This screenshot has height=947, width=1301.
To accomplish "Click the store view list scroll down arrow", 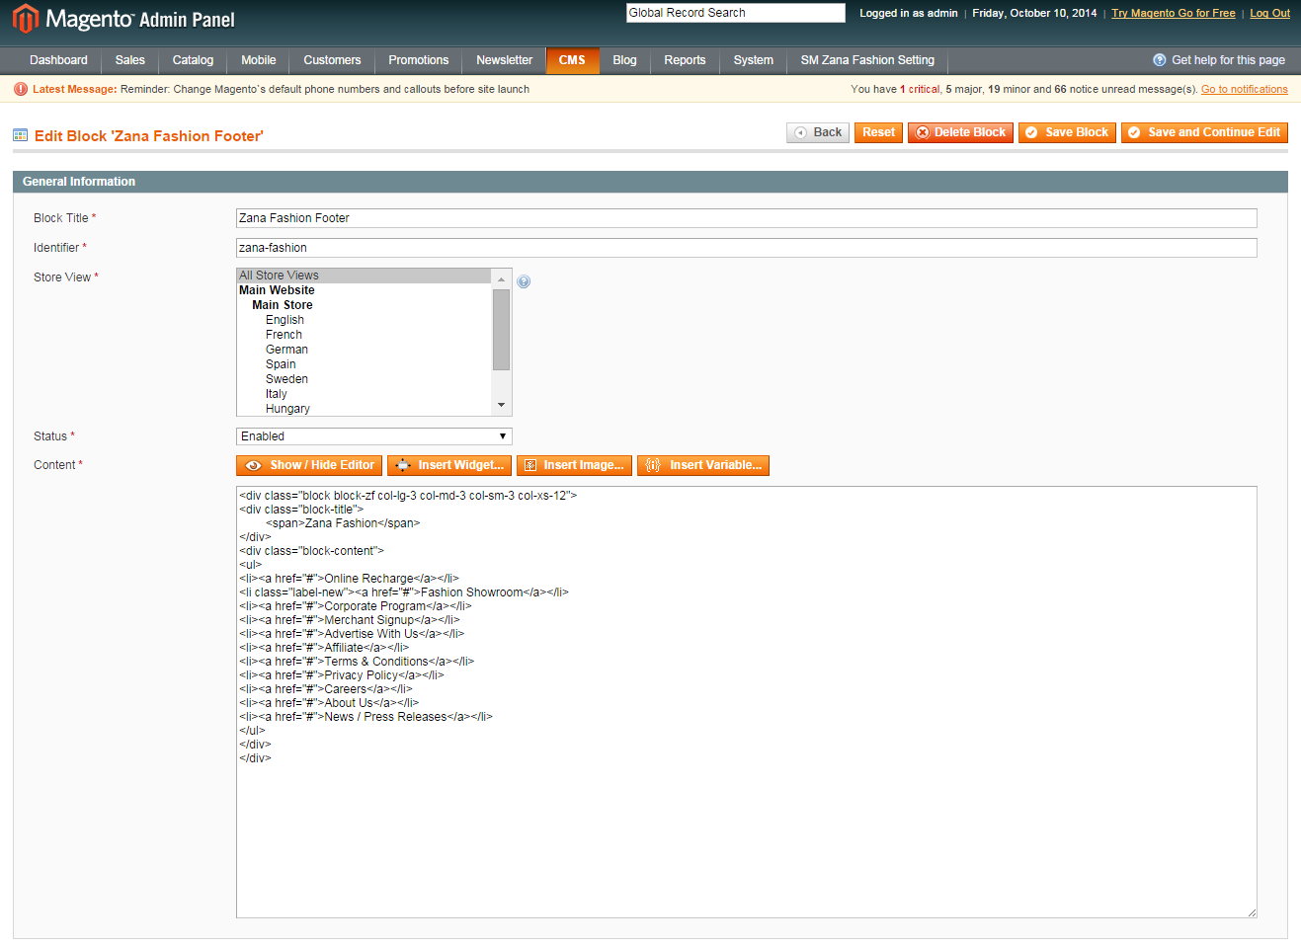I will point(501,405).
